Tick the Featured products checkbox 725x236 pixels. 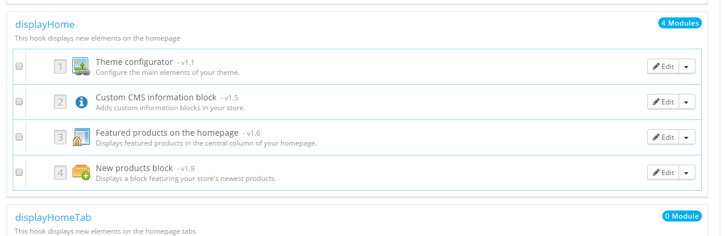19,137
